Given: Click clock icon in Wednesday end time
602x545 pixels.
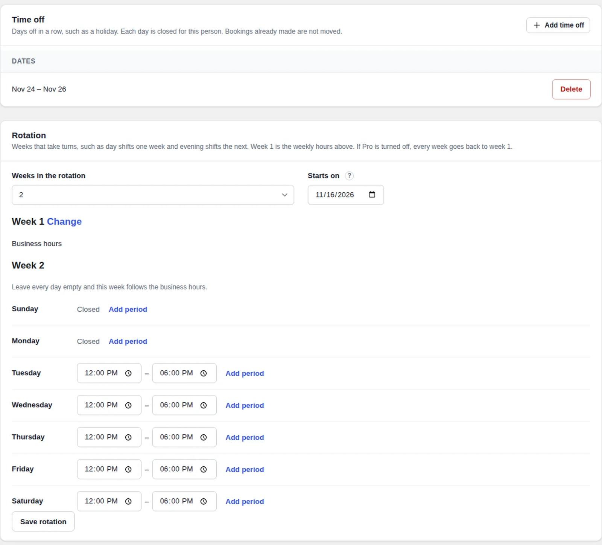Looking at the screenshot, I should 204,405.
